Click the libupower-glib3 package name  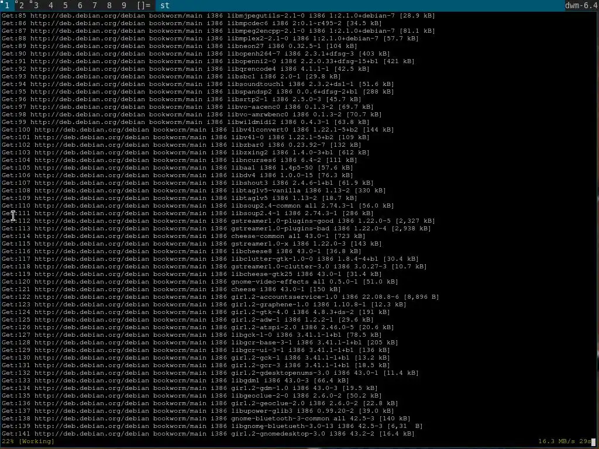[261, 411]
